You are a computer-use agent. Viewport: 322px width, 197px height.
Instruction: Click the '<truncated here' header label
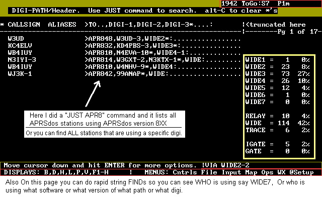click(x=275, y=25)
